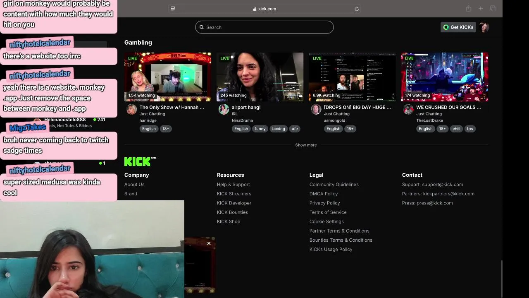529x298 pixels.
Task: Select the IRL category under airport hang!
Action: click(234, 114)
